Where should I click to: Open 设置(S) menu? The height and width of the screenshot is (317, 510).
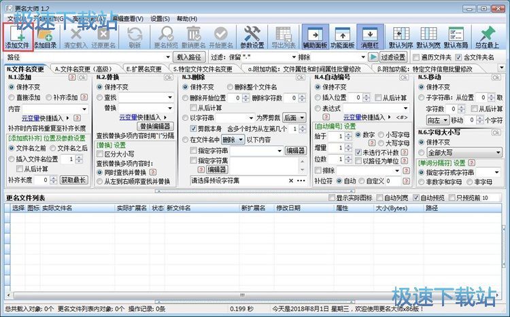(160, 19)
